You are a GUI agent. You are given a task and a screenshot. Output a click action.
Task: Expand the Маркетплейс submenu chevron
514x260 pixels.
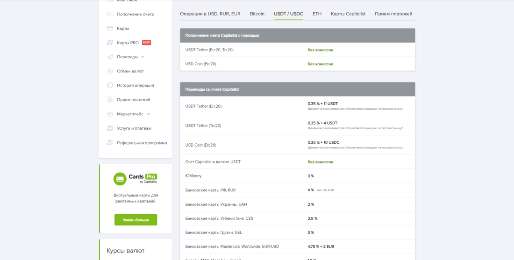click(148, 114)
